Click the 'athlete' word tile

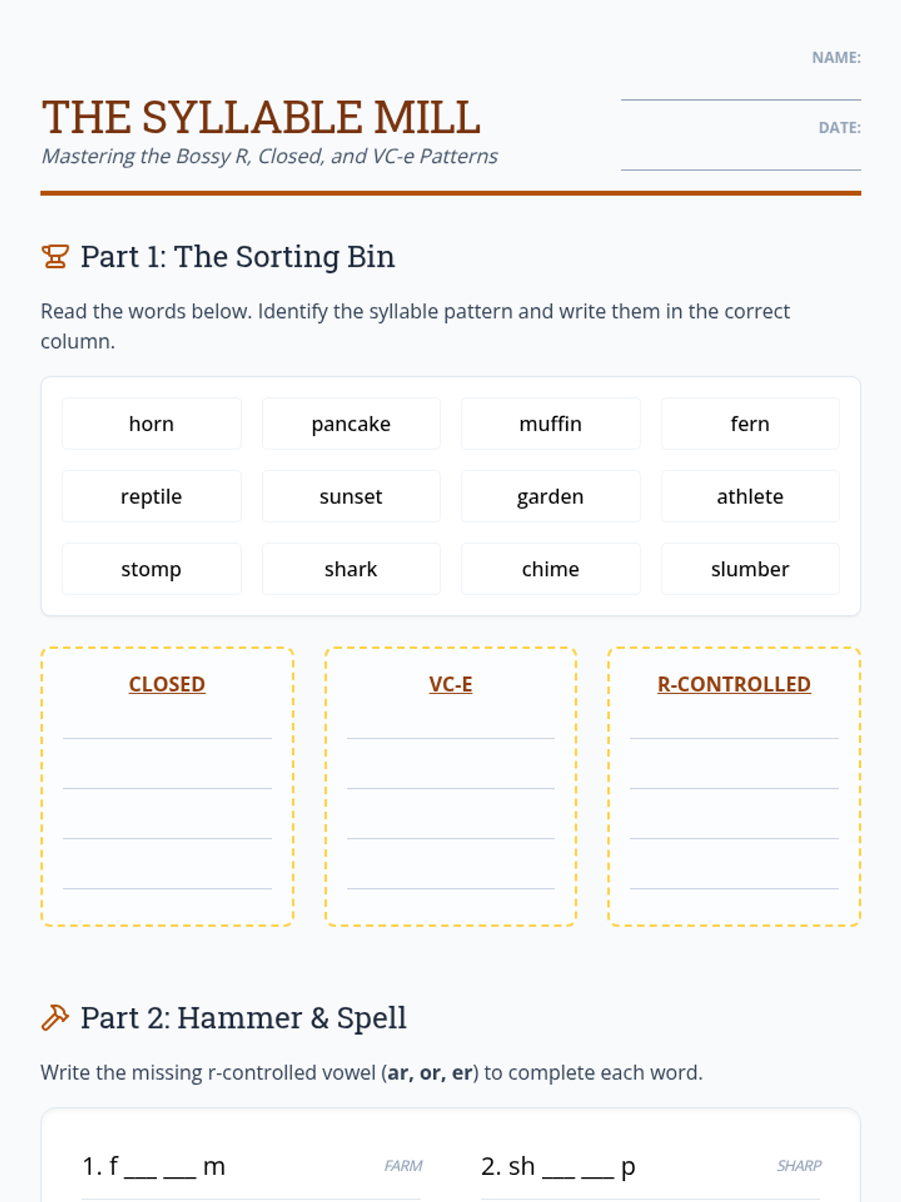[749, 497]
